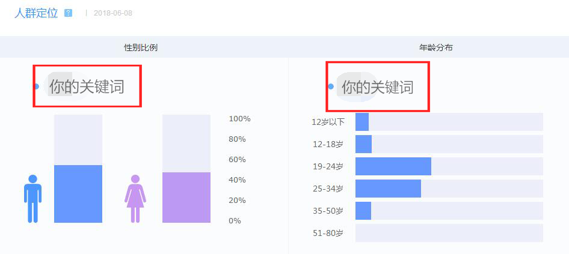Click the empty 51-80岁 bar track
Screen dimensions: 569x254
click(x=449, y=233)
